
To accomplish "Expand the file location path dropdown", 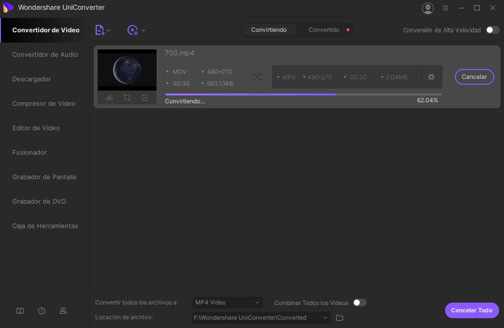I will click(325, 318).
